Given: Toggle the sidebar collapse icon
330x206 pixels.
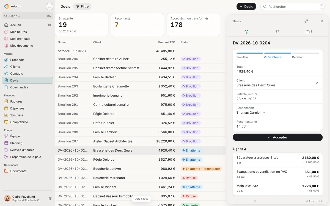Looking at the screenshot, I should [50, 6].
